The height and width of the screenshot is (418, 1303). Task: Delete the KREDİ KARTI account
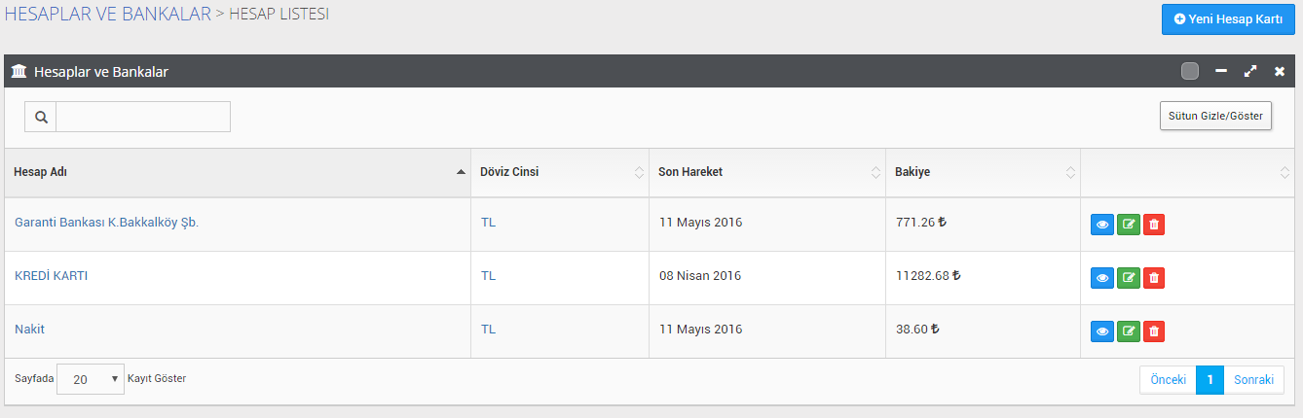point(1154,278)
